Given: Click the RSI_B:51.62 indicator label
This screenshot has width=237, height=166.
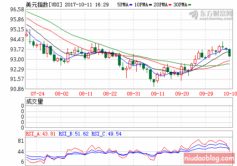Looking at the screenshot, I should pos(73,134).
